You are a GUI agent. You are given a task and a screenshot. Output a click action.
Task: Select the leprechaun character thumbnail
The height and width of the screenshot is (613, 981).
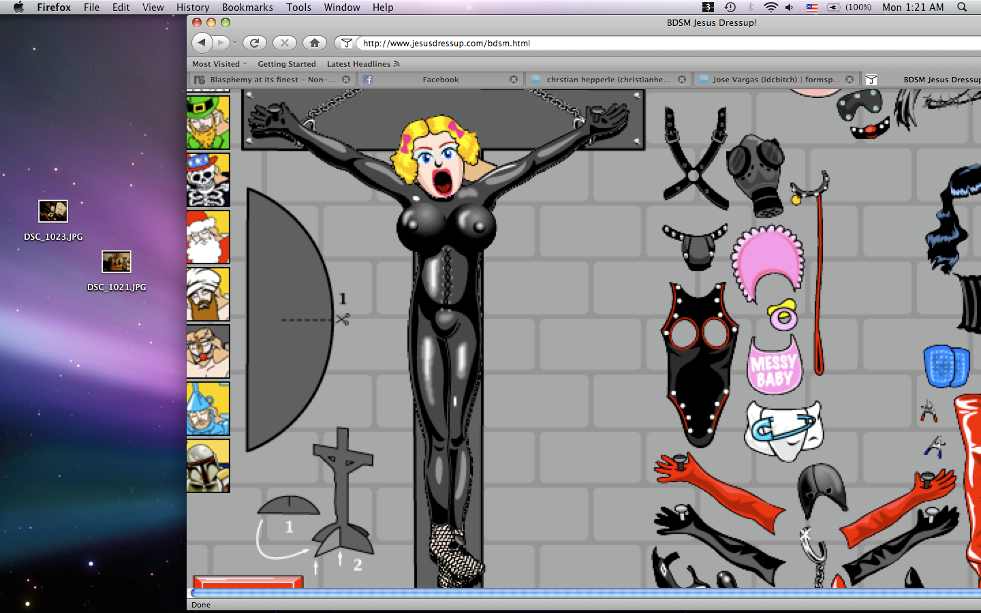coord(208,123)
